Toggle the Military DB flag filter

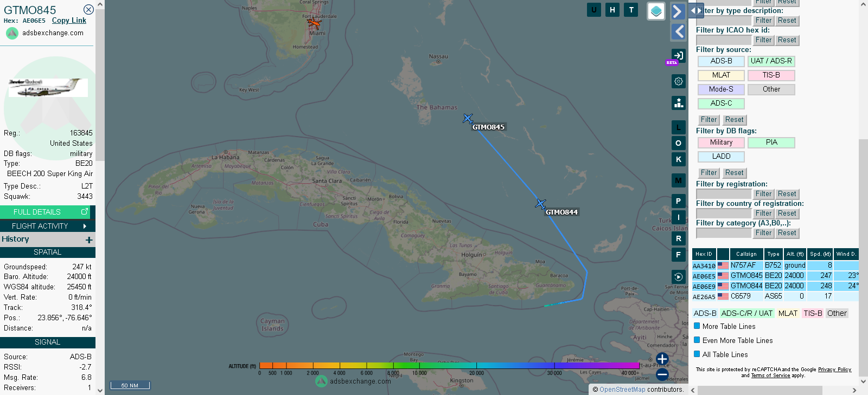(x=721, y=143)
